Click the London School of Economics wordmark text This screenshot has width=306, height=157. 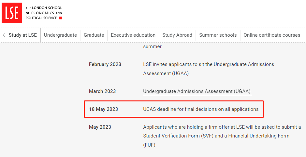click(44, 13)
